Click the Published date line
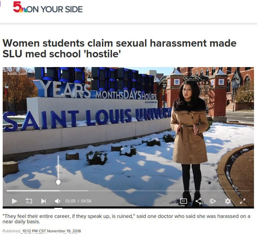 pos(42,231)
